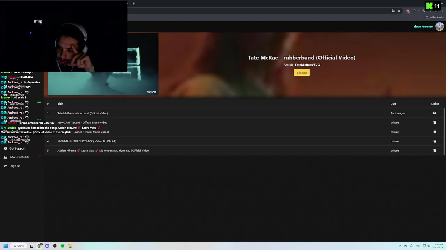446x250 pixels.
Task: Click the microphone tray icon
Action: point(412,246)
